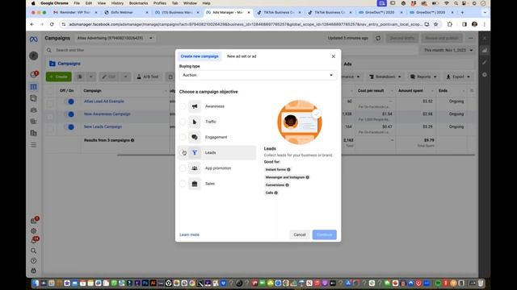The width and height of the screenshot is (517, 290).
Task: Open the This month date range dropdown
Action: (x=448, y=50)
